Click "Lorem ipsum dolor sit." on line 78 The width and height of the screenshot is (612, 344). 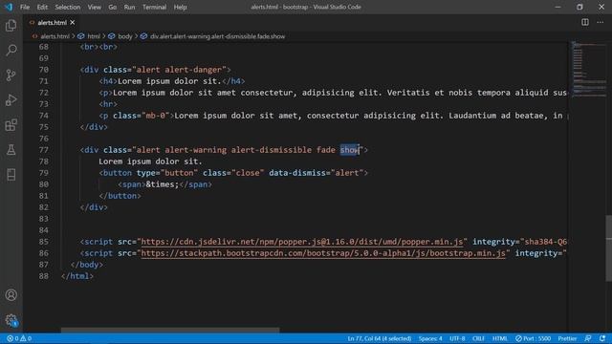(150, 161)
